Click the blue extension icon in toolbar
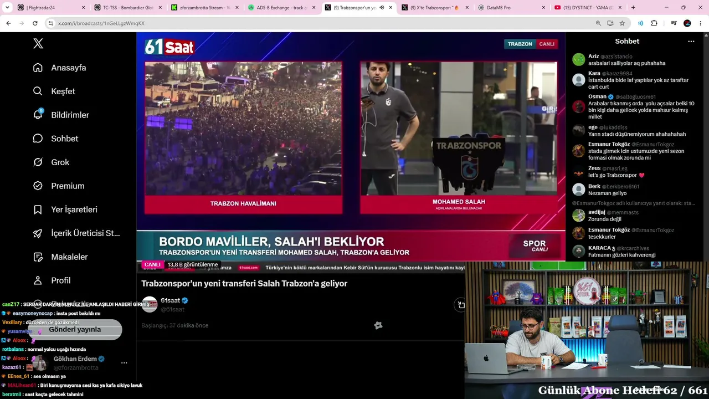 640,23
